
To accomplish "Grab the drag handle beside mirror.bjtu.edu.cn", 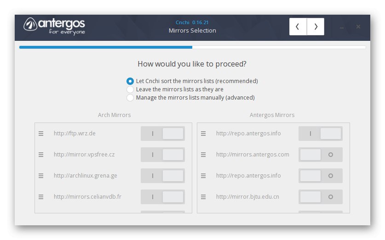I will tap(203, 197).
